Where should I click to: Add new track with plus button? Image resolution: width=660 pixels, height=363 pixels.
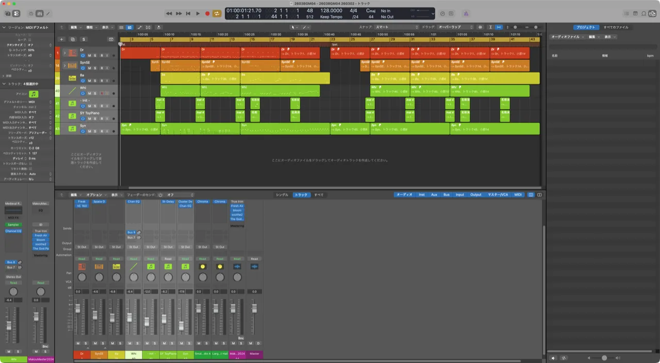pos(61,39)
